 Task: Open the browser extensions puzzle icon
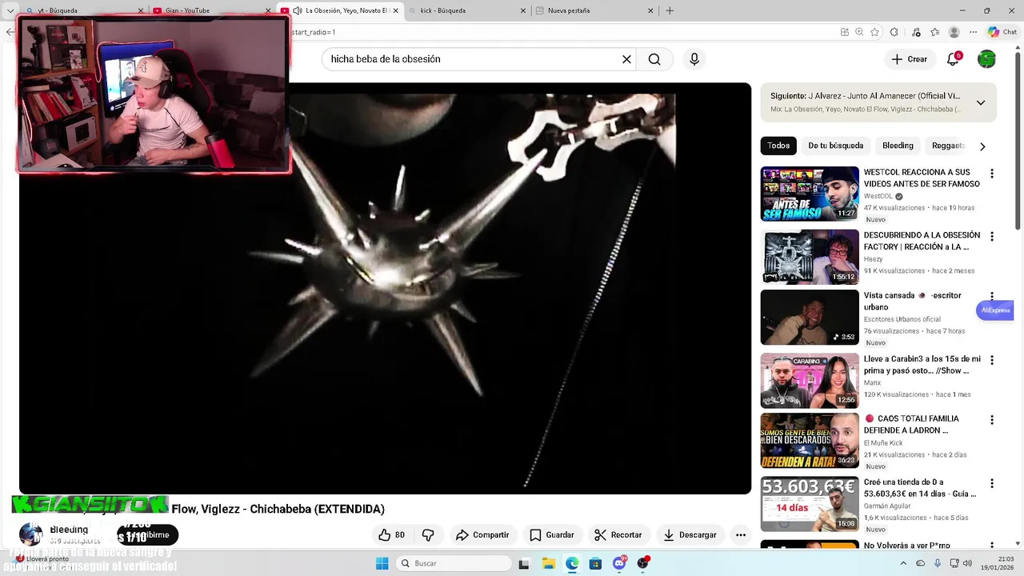point(894,32)
